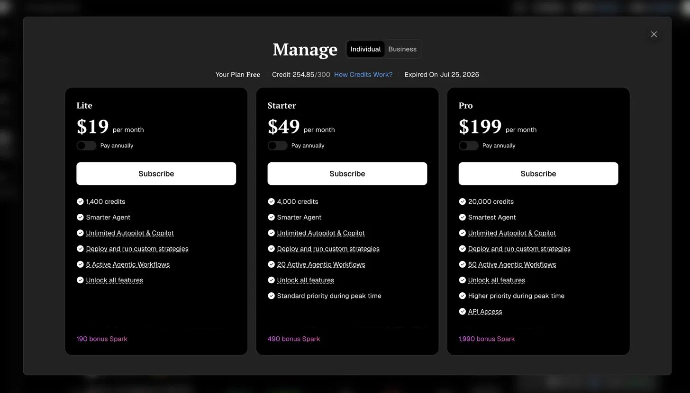Click 50 Active Agentic Workflows feature link
The height and width of the screenshot is (393, 690).
click(512, 264)
